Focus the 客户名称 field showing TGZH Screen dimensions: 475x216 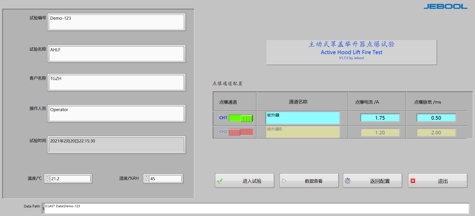116,82
